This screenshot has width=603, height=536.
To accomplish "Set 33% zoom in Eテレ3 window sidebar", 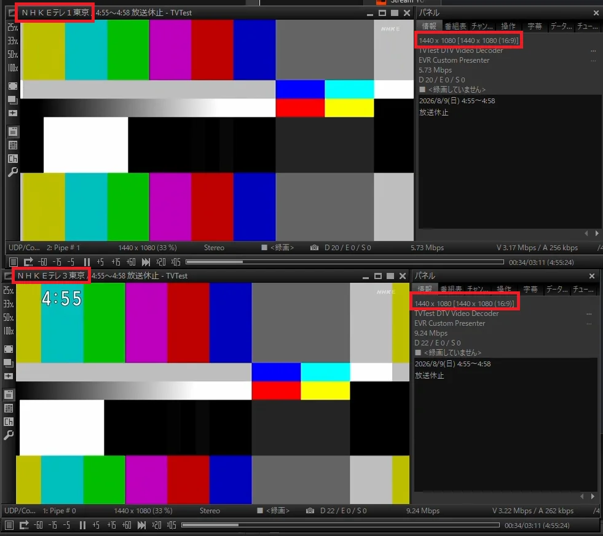I will [9, 304].
